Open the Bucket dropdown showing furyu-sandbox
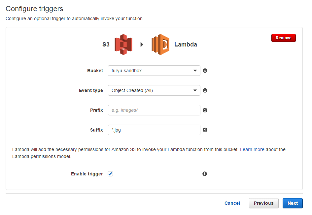This screenshot has width=312, height=215. click(x=154, y=71)
